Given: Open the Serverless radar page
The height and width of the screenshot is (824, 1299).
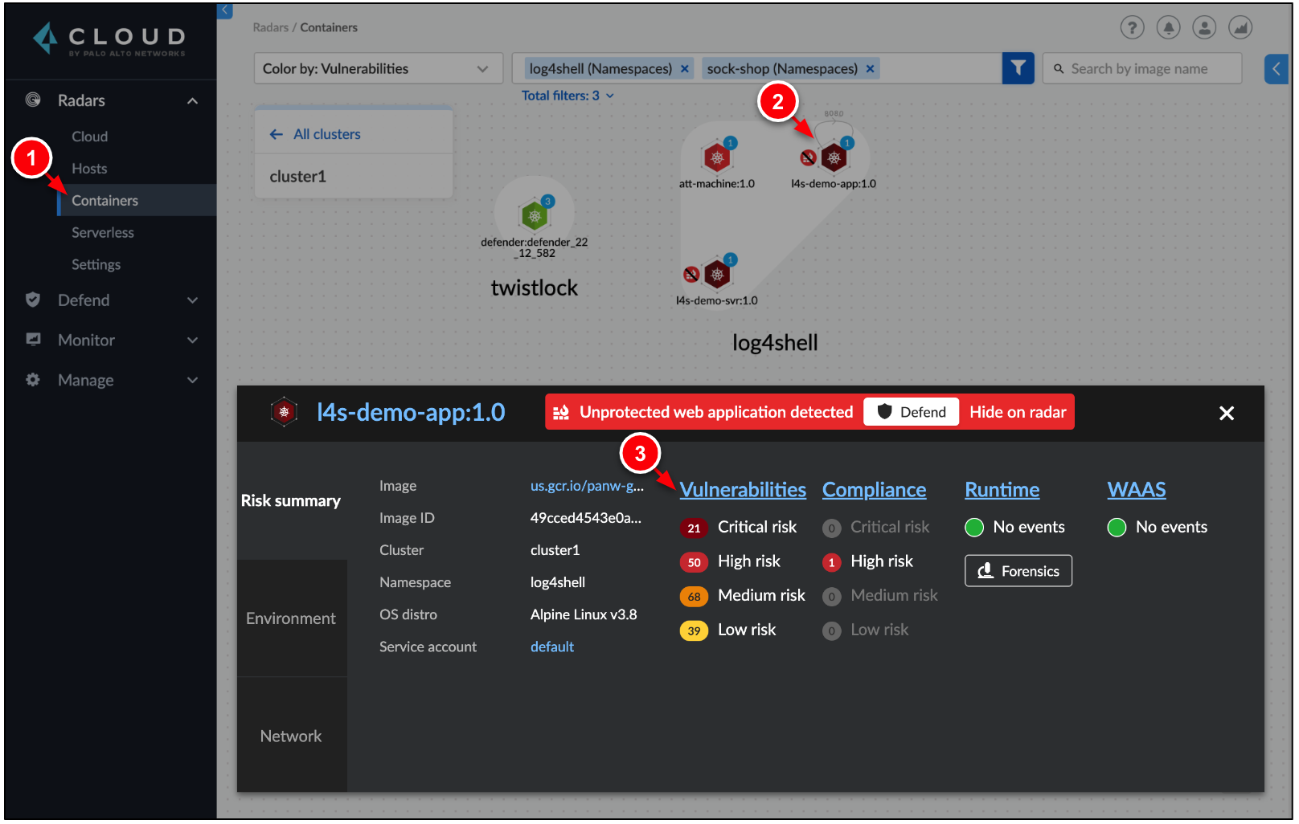Looking at the screenshot, I should point(103,233).
